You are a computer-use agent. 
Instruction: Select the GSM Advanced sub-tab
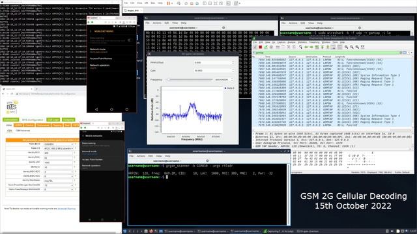(x=23, y=131)
